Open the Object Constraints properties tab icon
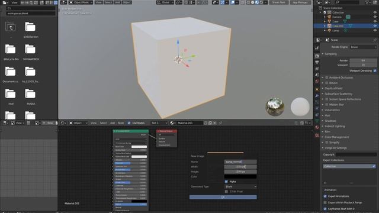The image size is (379, 213). 317,115
